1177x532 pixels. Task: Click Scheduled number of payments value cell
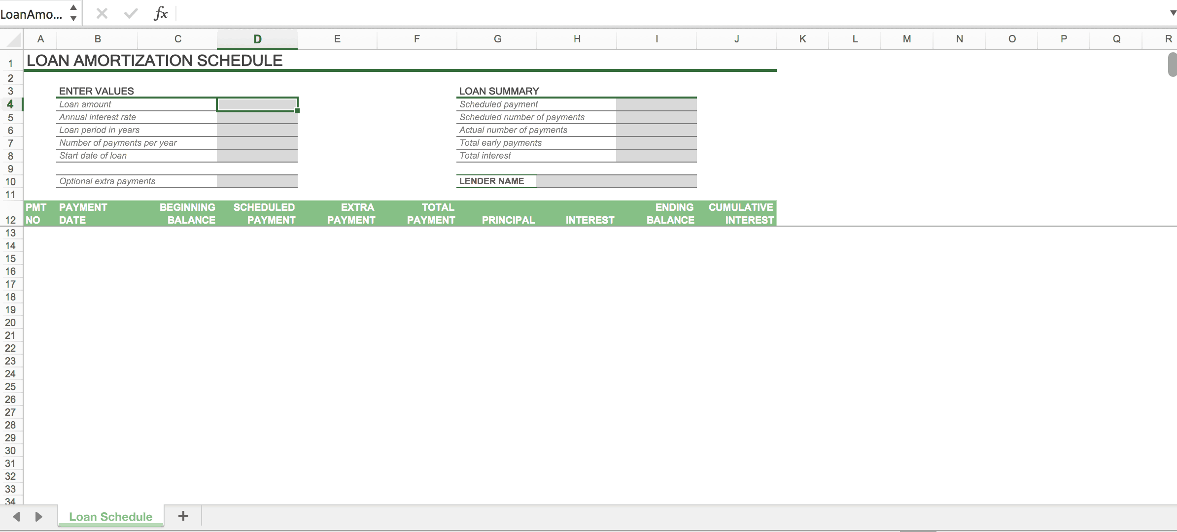[657, 117]
